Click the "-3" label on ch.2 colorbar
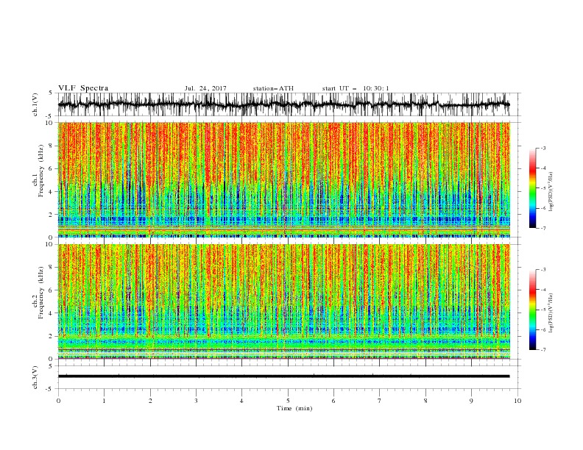Screen dimensions: 583x450 point(543,270)
